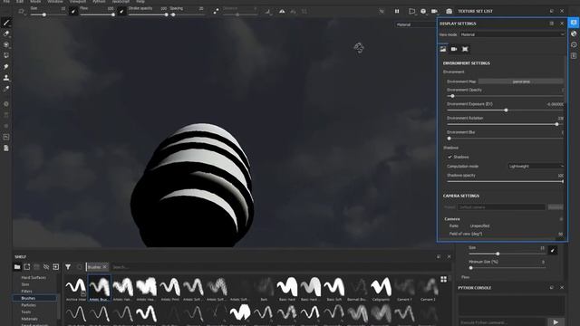This screenshot has width=580, height=326.
Task: Open the Edit menu
Action: click(20, 2)
